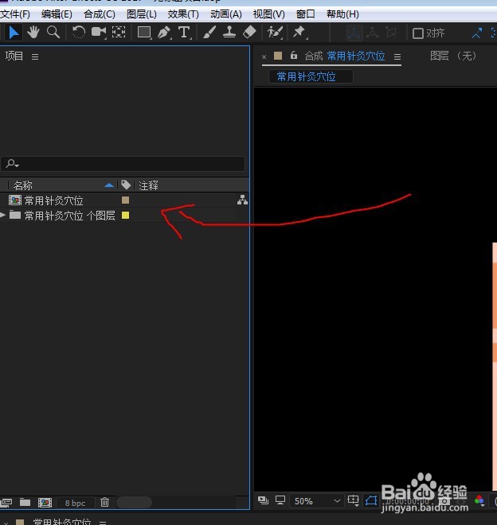Enable the 对齐 snapping checkbox
Screen dimensions: 497x525
pos(417,33)
